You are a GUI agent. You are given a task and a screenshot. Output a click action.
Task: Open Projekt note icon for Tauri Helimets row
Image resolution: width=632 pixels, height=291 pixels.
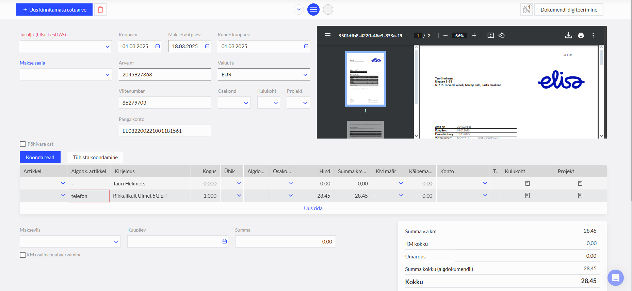580,183
